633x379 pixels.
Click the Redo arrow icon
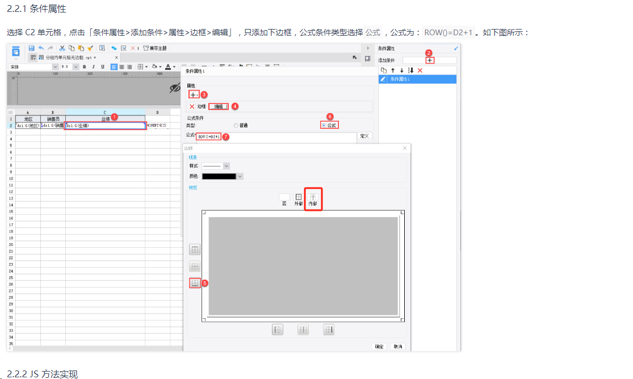[x=50, y=48]
